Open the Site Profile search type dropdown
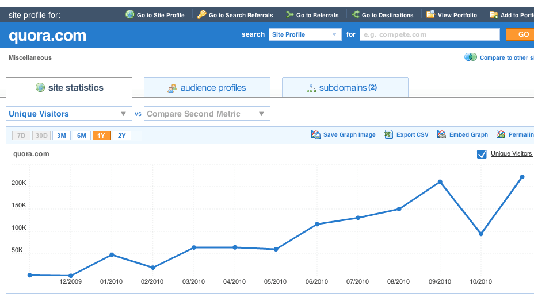The height and width of the screenshot is (294, 534). tap(306, 34)
